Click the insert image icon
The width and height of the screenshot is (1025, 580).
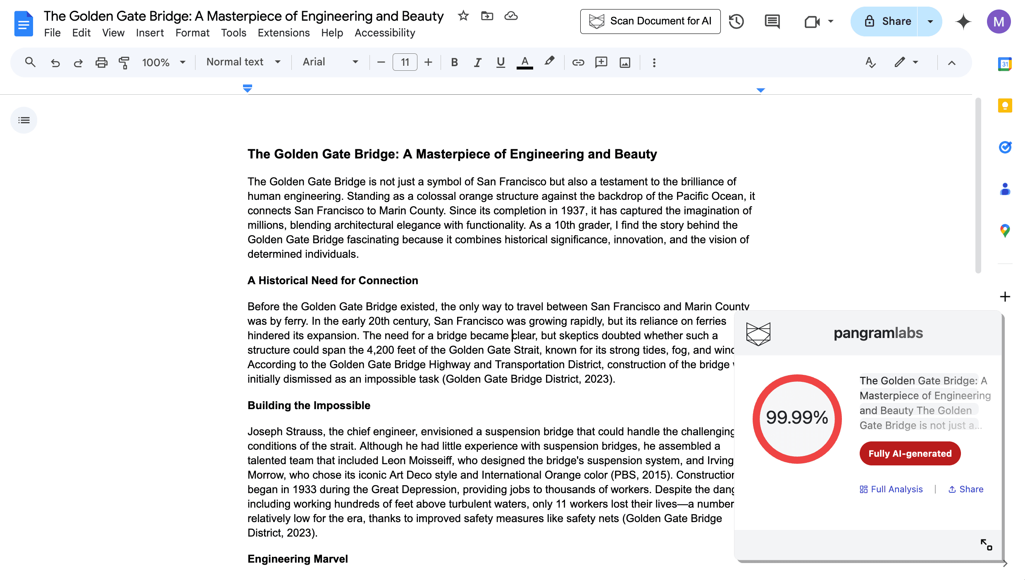[625, 62]
